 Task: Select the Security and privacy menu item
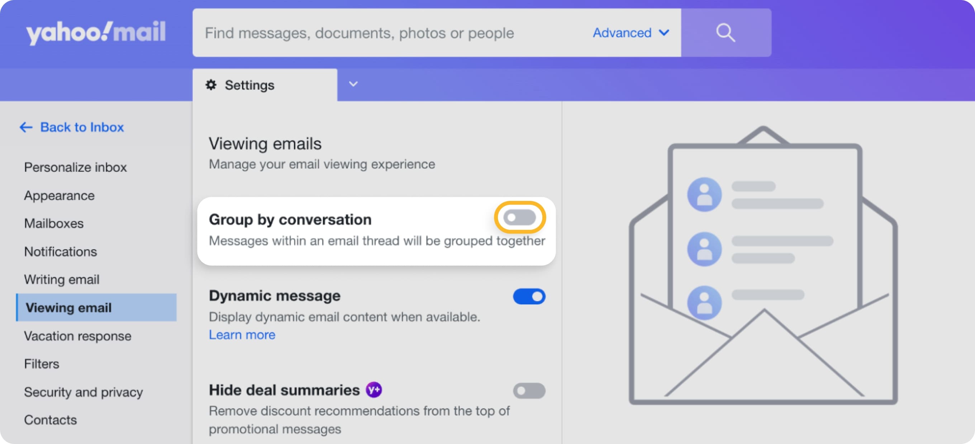tap(83, 391)
